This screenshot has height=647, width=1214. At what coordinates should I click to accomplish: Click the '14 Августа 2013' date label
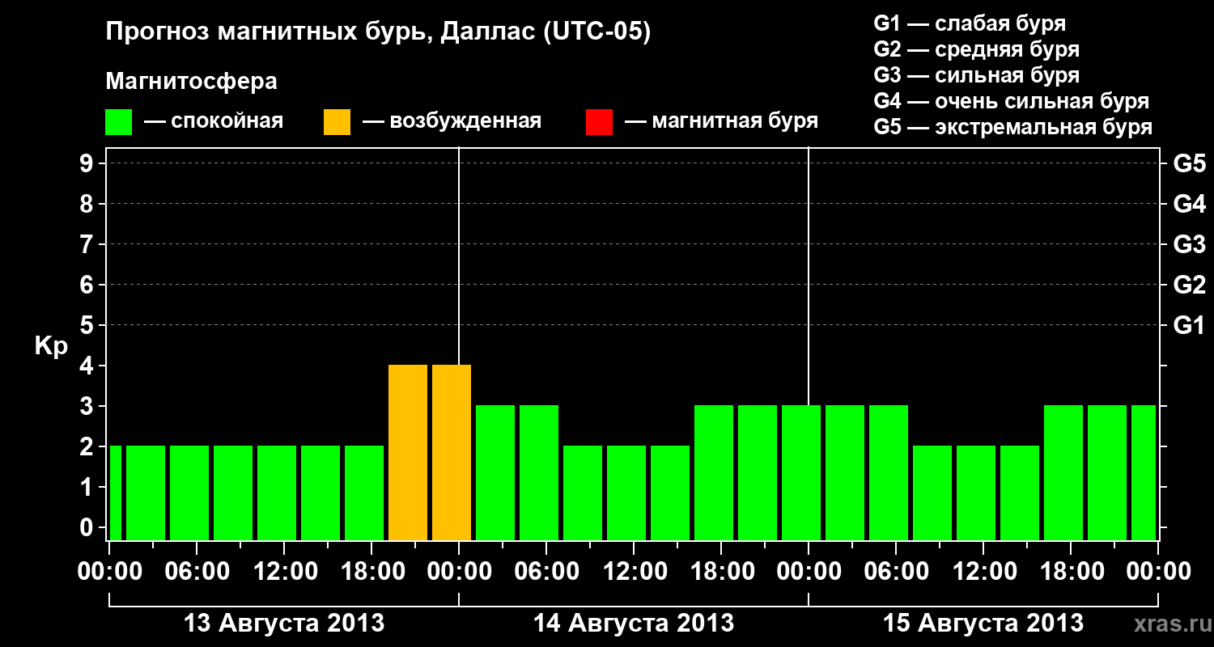click(634, 623)
